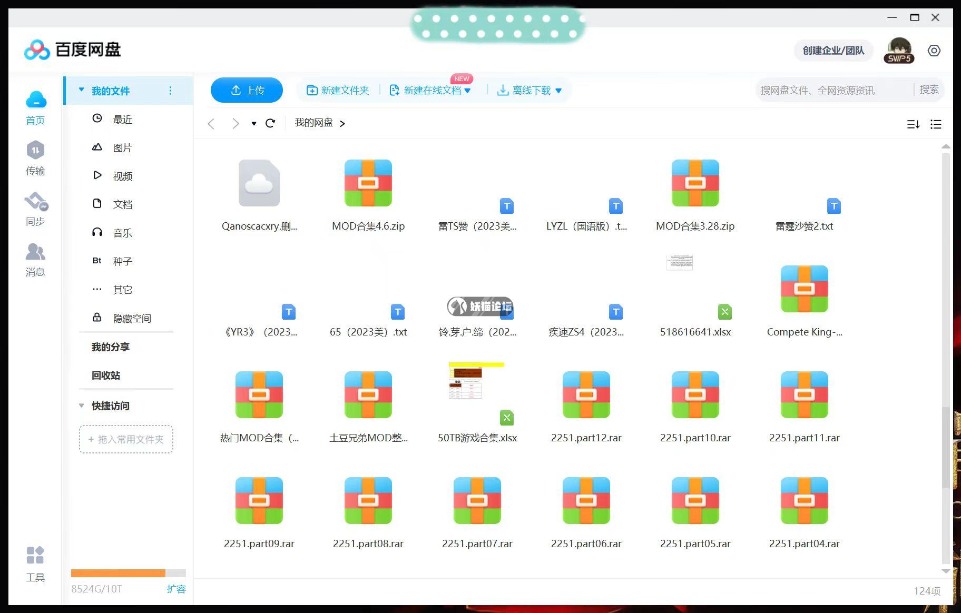This screenshot has height=613, width=961.
Task: Click the 2251.part05.rar file name
Action: click(695, 543)
